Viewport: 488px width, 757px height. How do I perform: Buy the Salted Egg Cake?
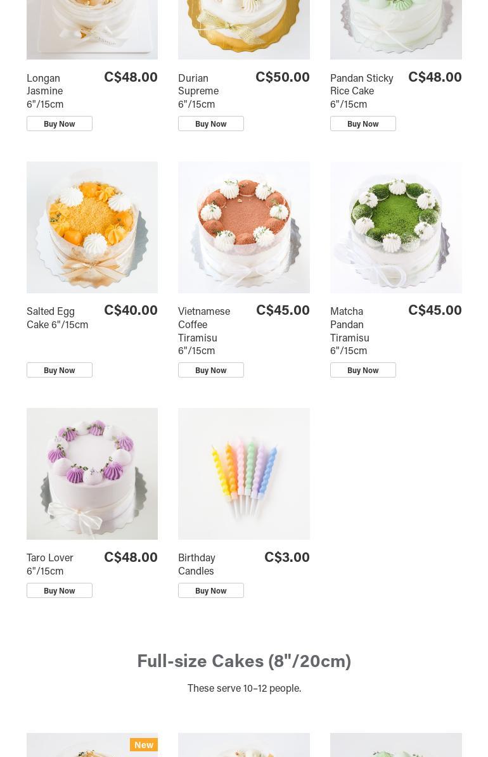[60, 371]
